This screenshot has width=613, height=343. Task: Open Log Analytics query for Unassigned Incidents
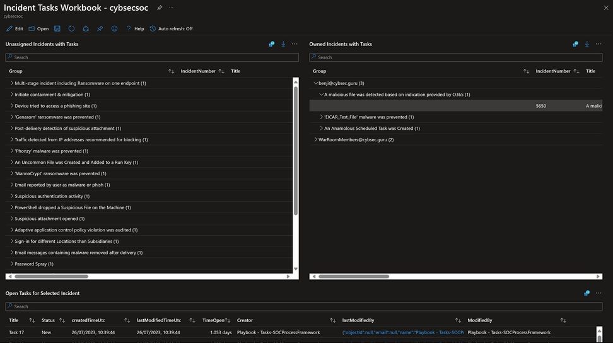tap(271, 44)
